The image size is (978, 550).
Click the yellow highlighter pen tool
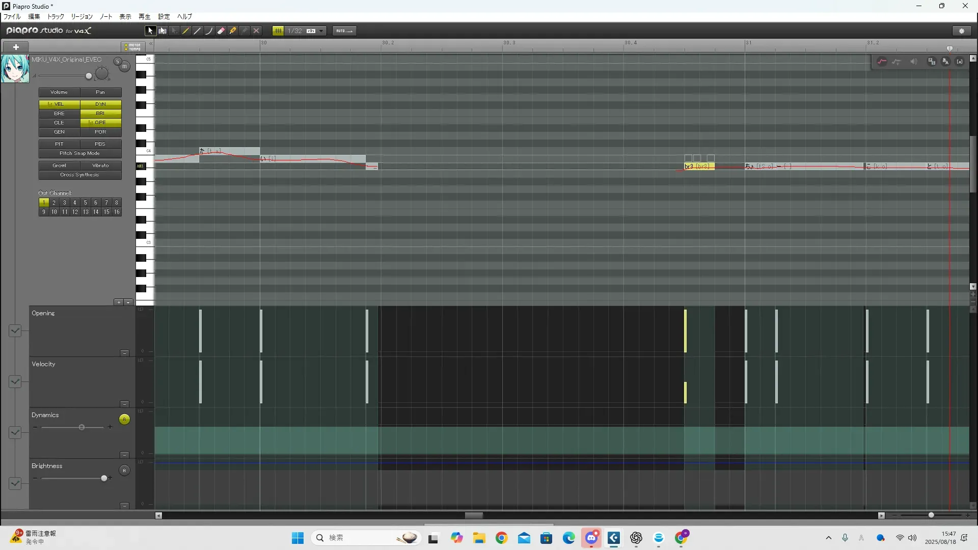click(x=233, y=31)
